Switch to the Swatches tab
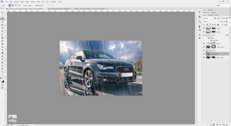The height and width of the screenshot is (126, 231). [x=210, y=10]
